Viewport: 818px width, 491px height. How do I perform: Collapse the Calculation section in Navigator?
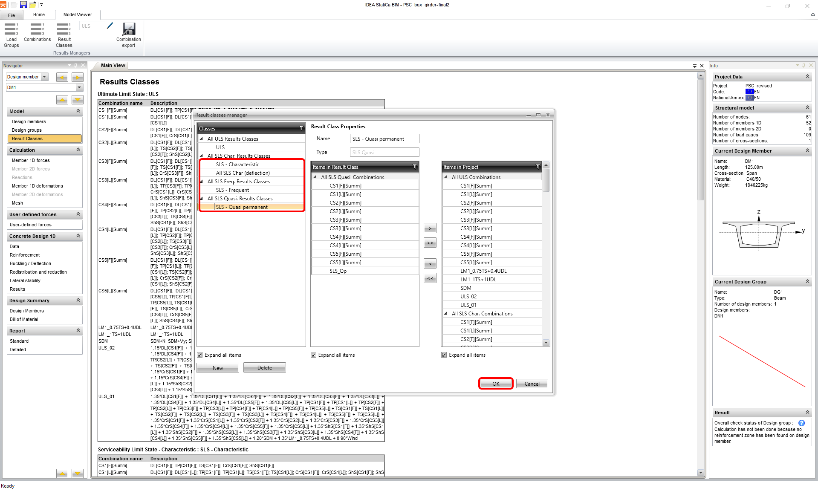[78, 150]
